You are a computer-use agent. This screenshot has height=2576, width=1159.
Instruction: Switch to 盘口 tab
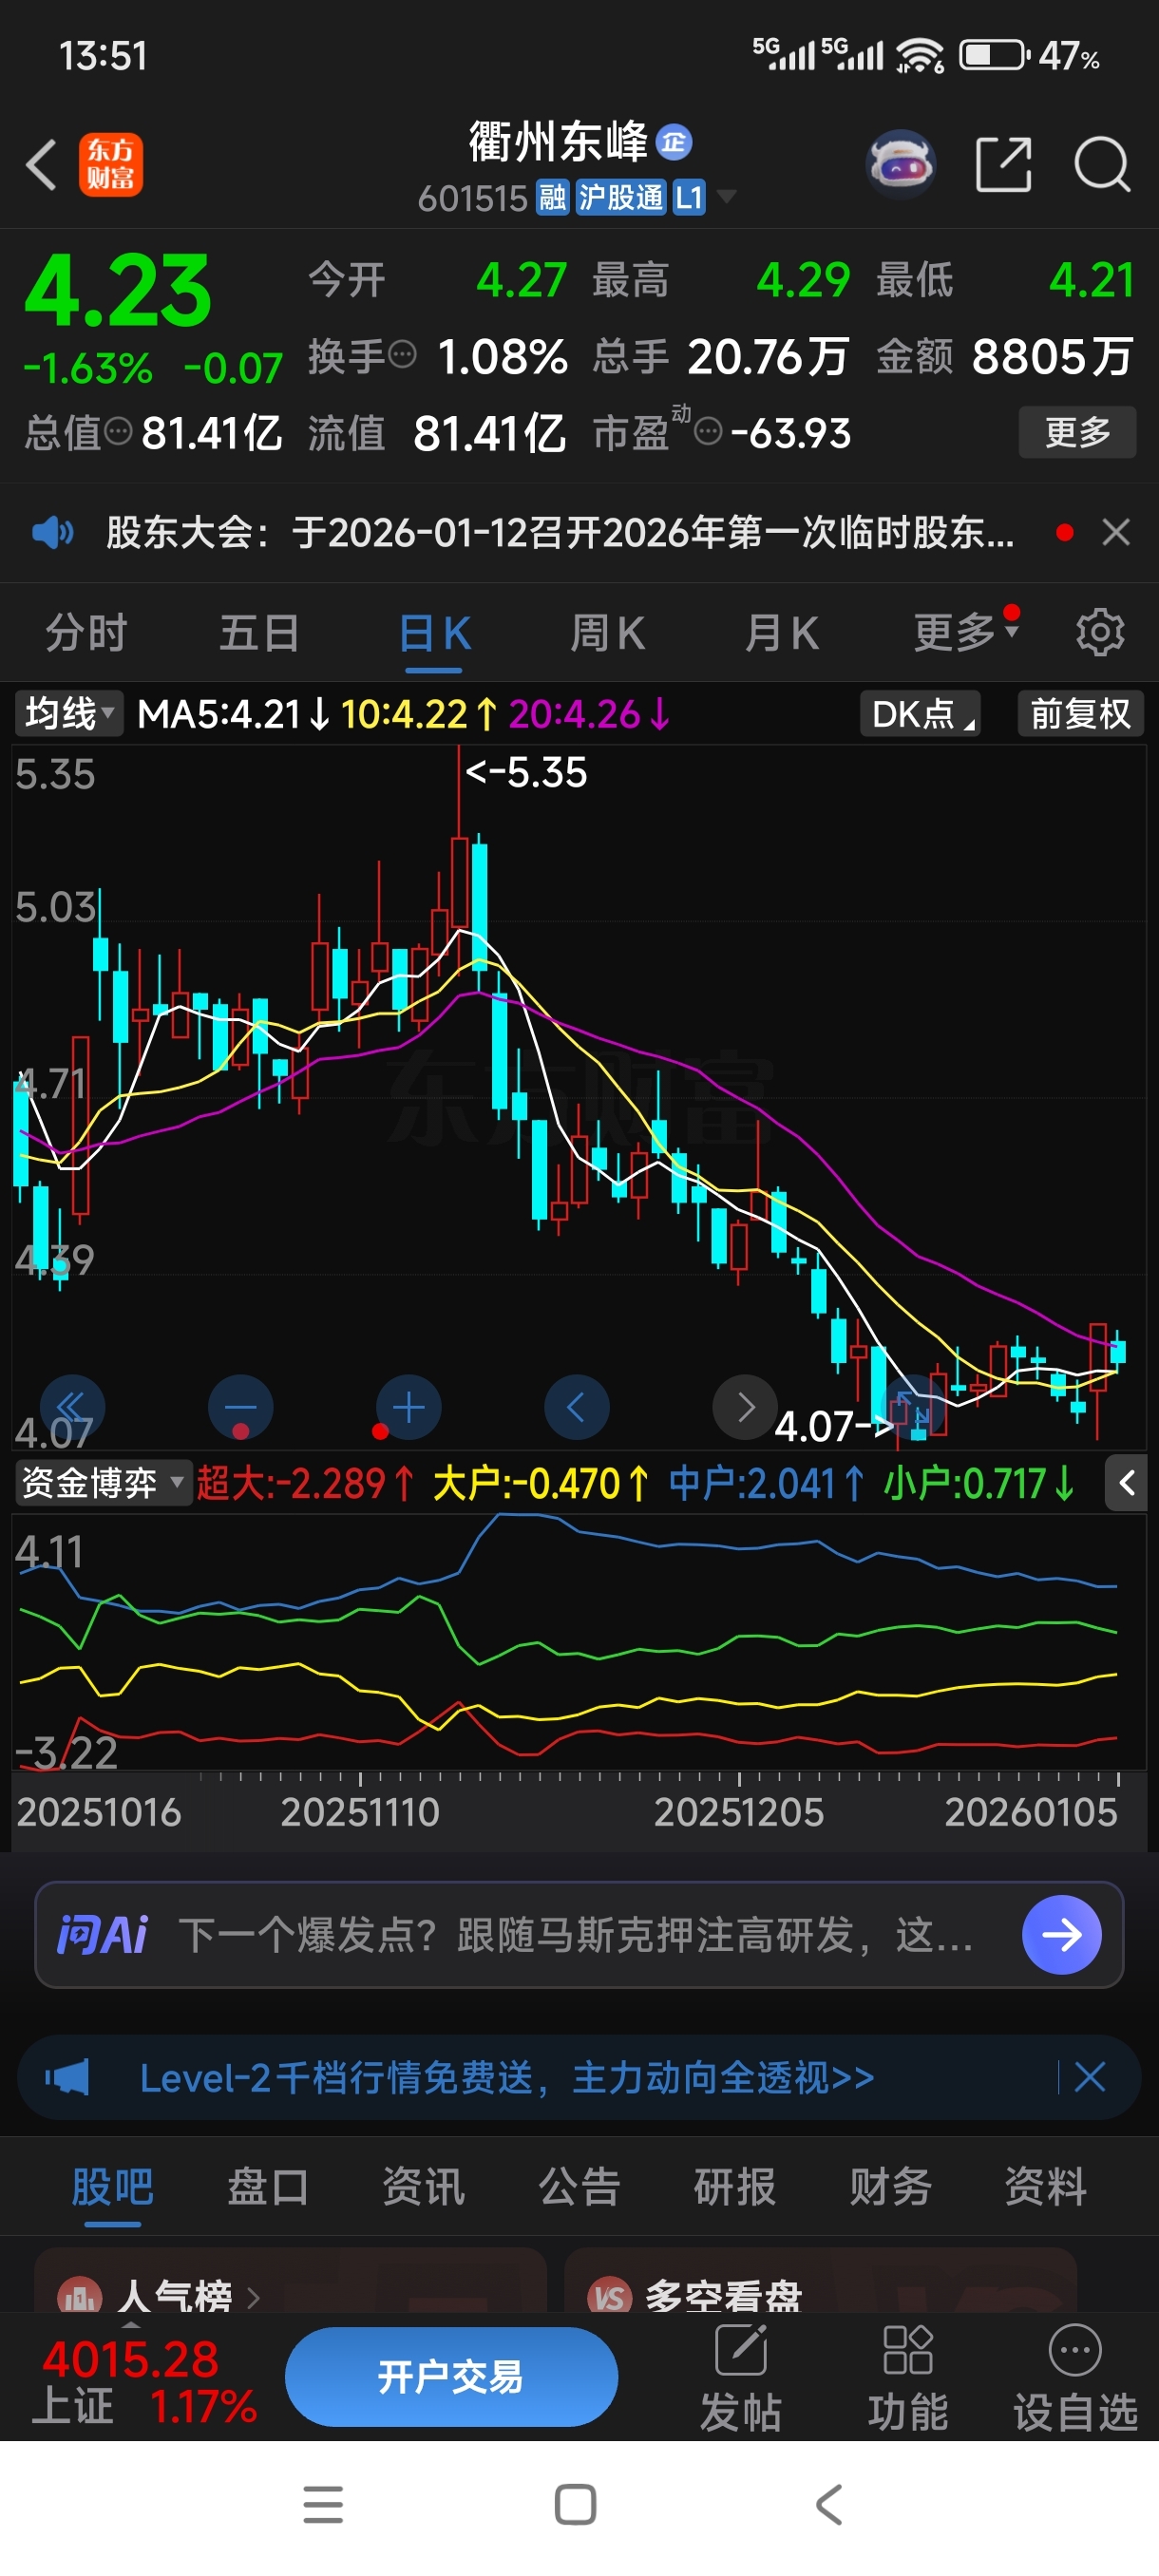[x=267, y=2187]
